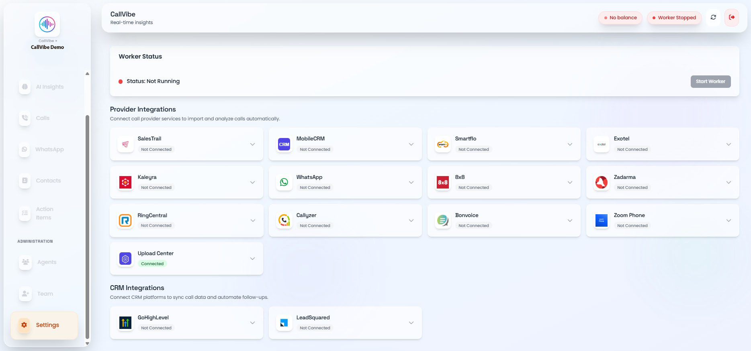Click the 8x8 logo icon
751x351 pixels.
443,183
